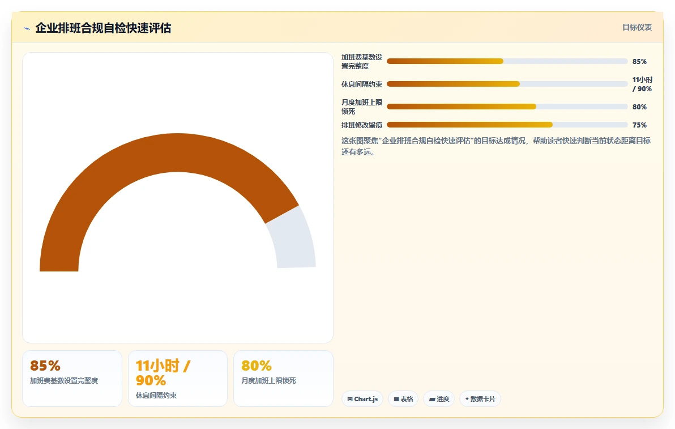The height and width of the screenshot is (429, 675).
Task: Open the 11小时 / 90% 休息间隔约束 card
Action: click(x=178, y=379)
